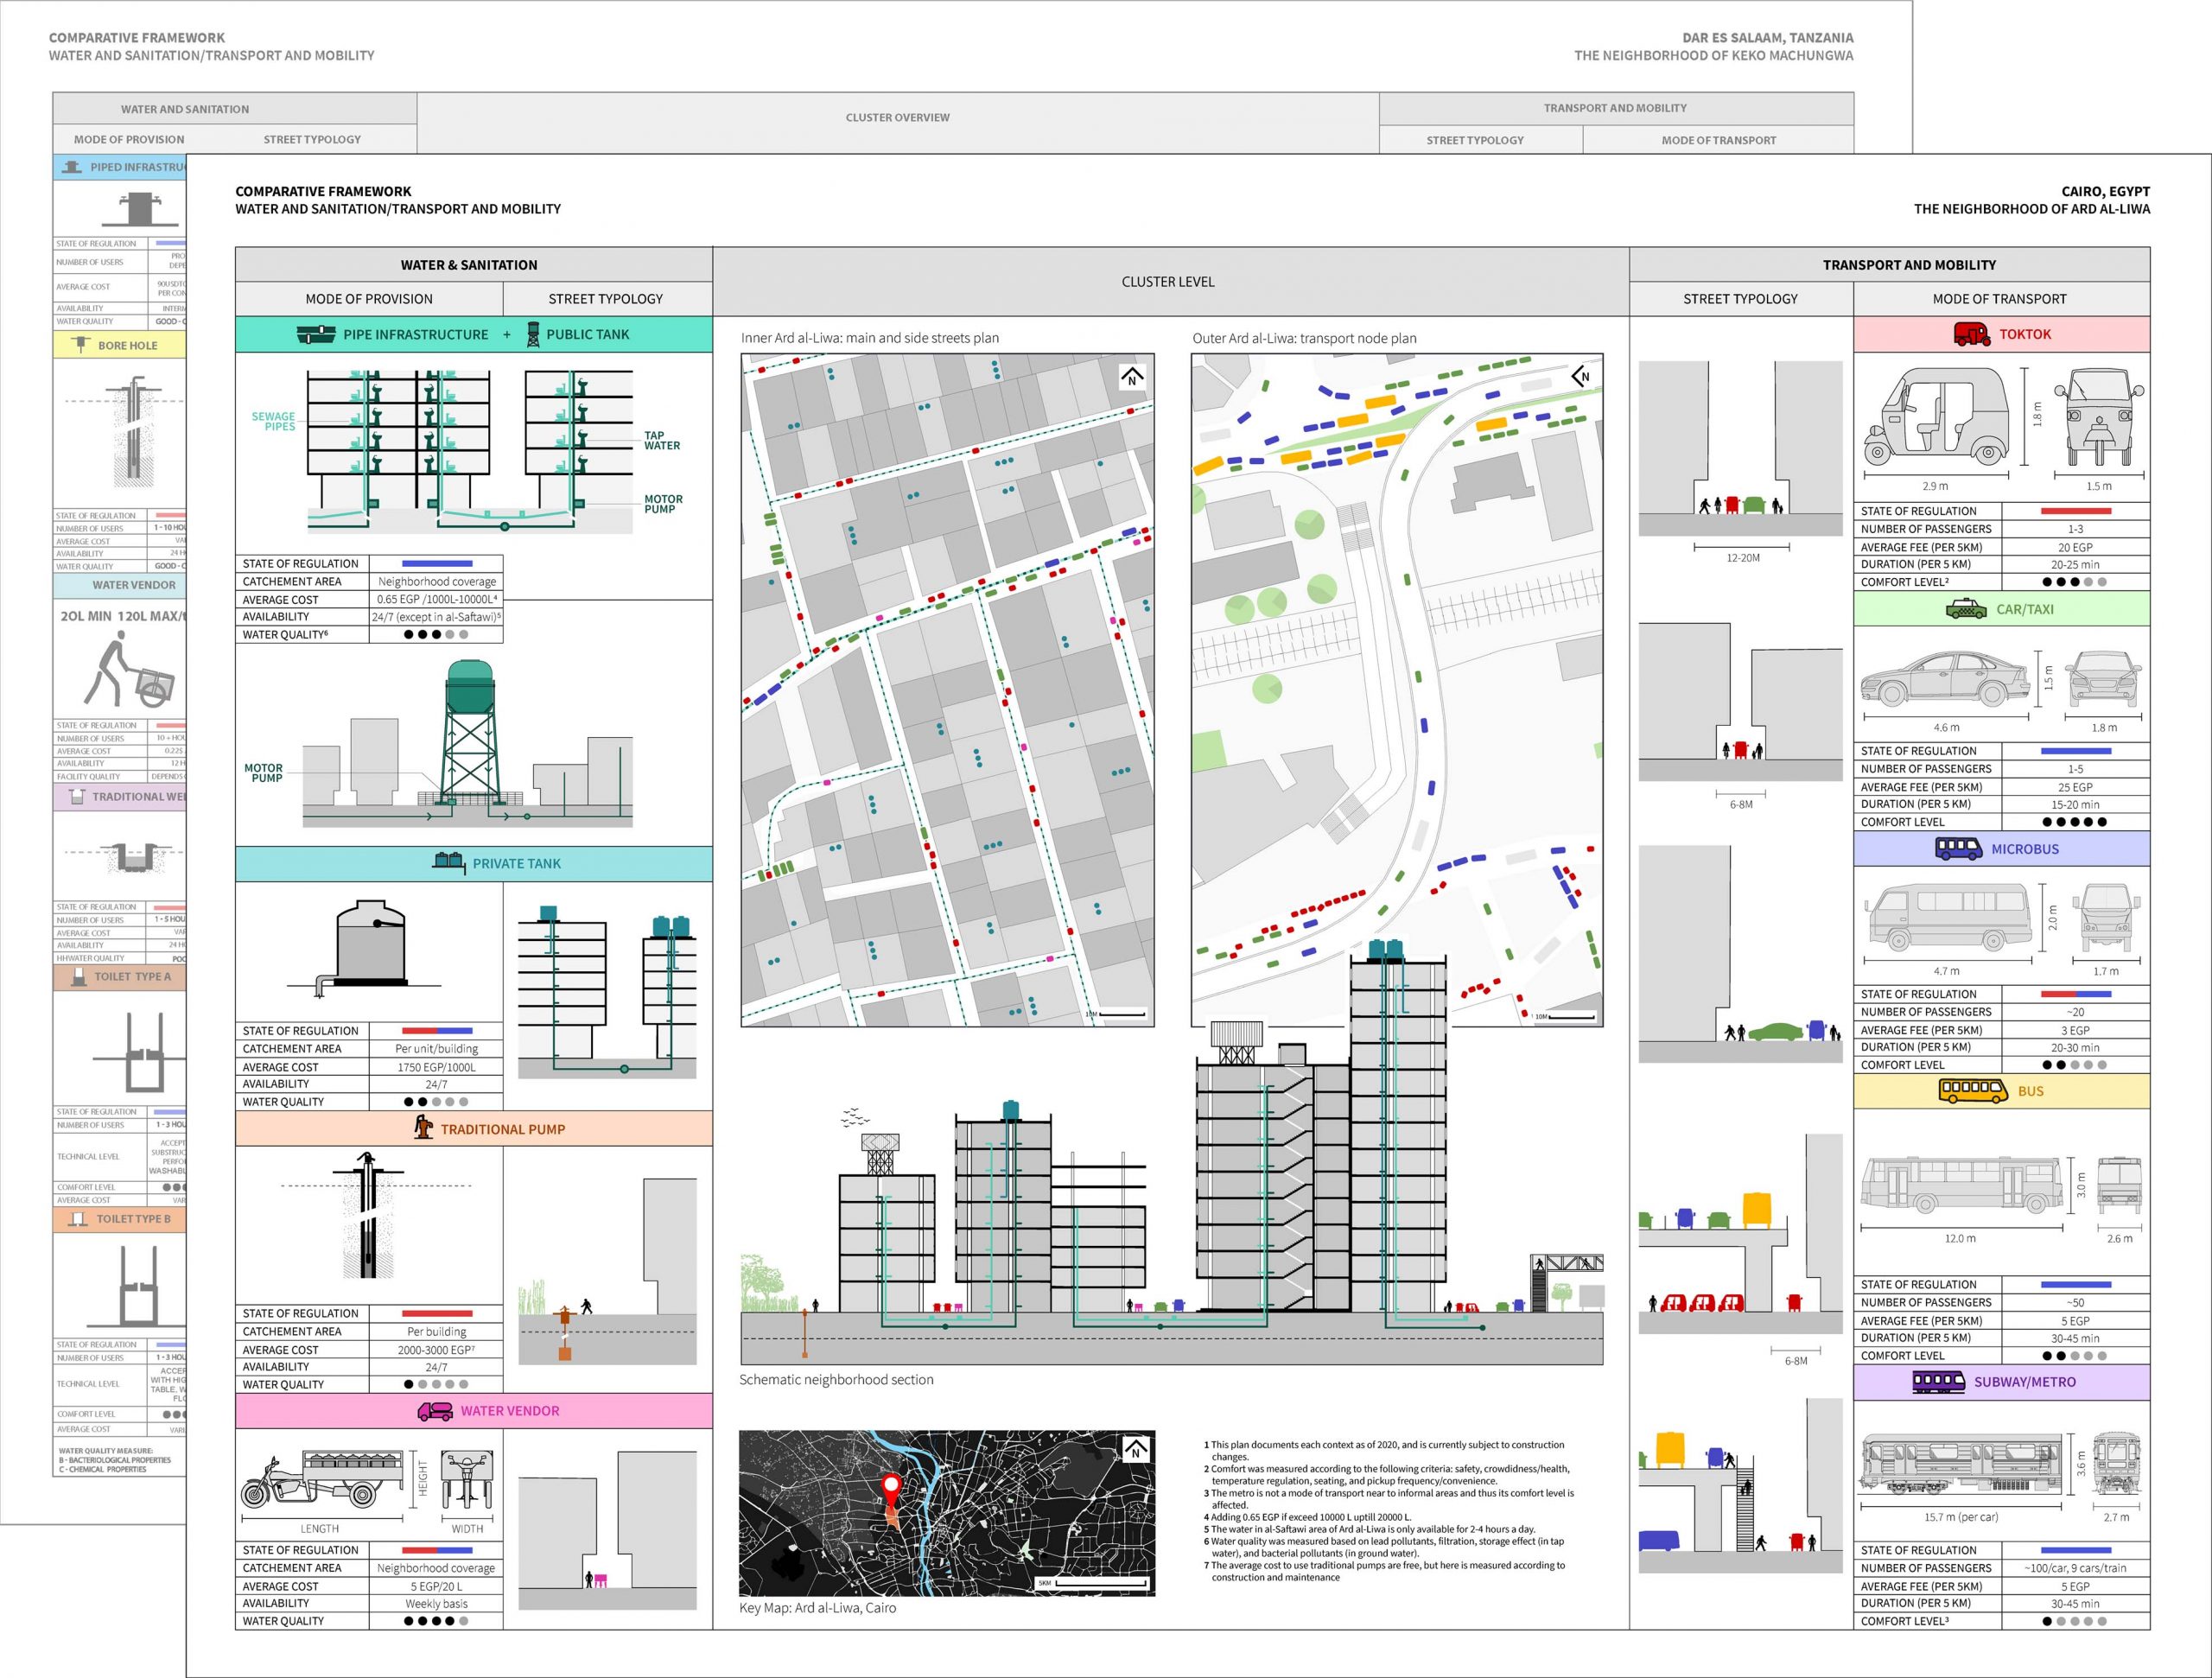Viewport: 2212px width, 1678px height.
Task: Click Car/Taxi comfort level rating dots
Action: pyautogui.click(x=2074, y=822)
